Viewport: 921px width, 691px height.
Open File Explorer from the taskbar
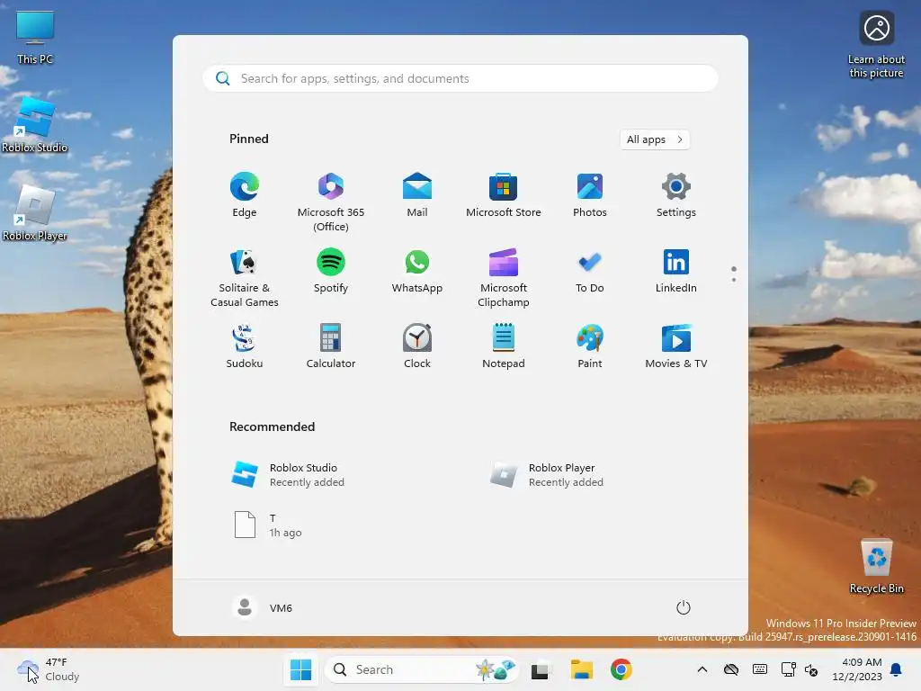582,669
